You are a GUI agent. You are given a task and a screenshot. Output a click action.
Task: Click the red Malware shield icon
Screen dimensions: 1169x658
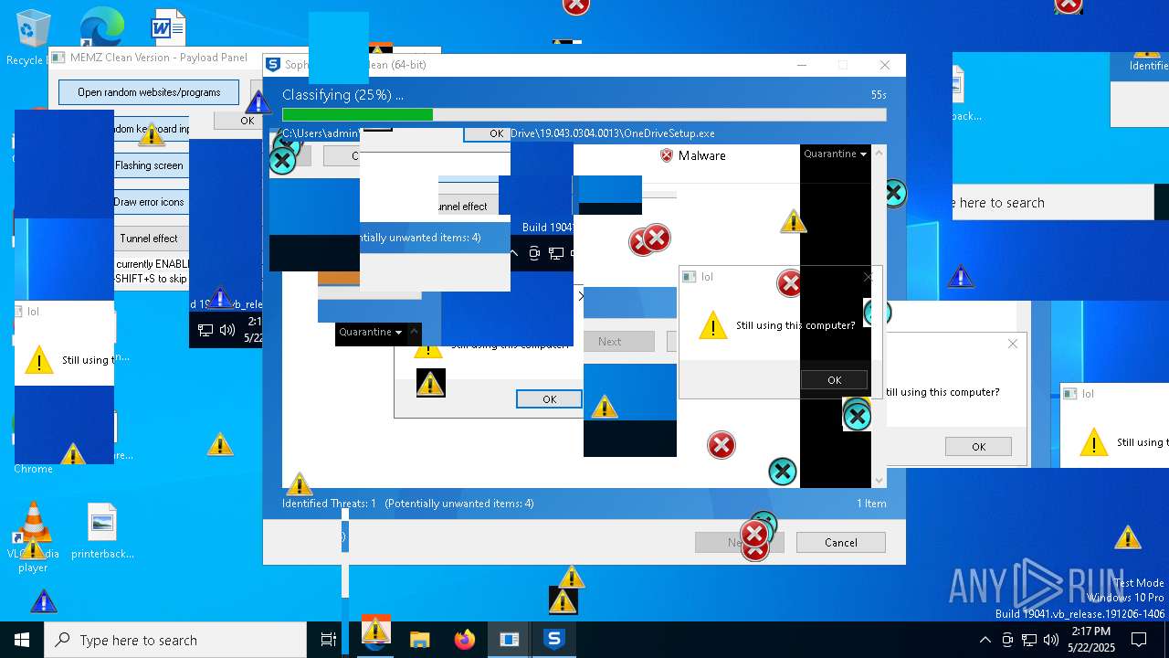pyautogui.click(x=667, y=155)
